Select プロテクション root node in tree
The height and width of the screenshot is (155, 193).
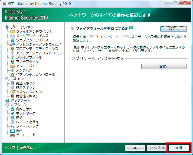coord(22,27)
